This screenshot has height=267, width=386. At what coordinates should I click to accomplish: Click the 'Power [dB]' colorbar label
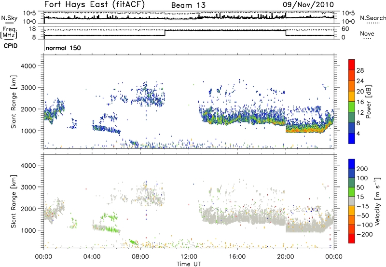[x=368, y=102]
